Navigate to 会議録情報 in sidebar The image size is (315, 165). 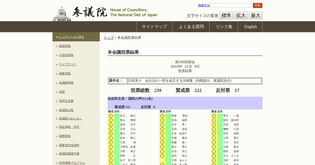(66, 83)
